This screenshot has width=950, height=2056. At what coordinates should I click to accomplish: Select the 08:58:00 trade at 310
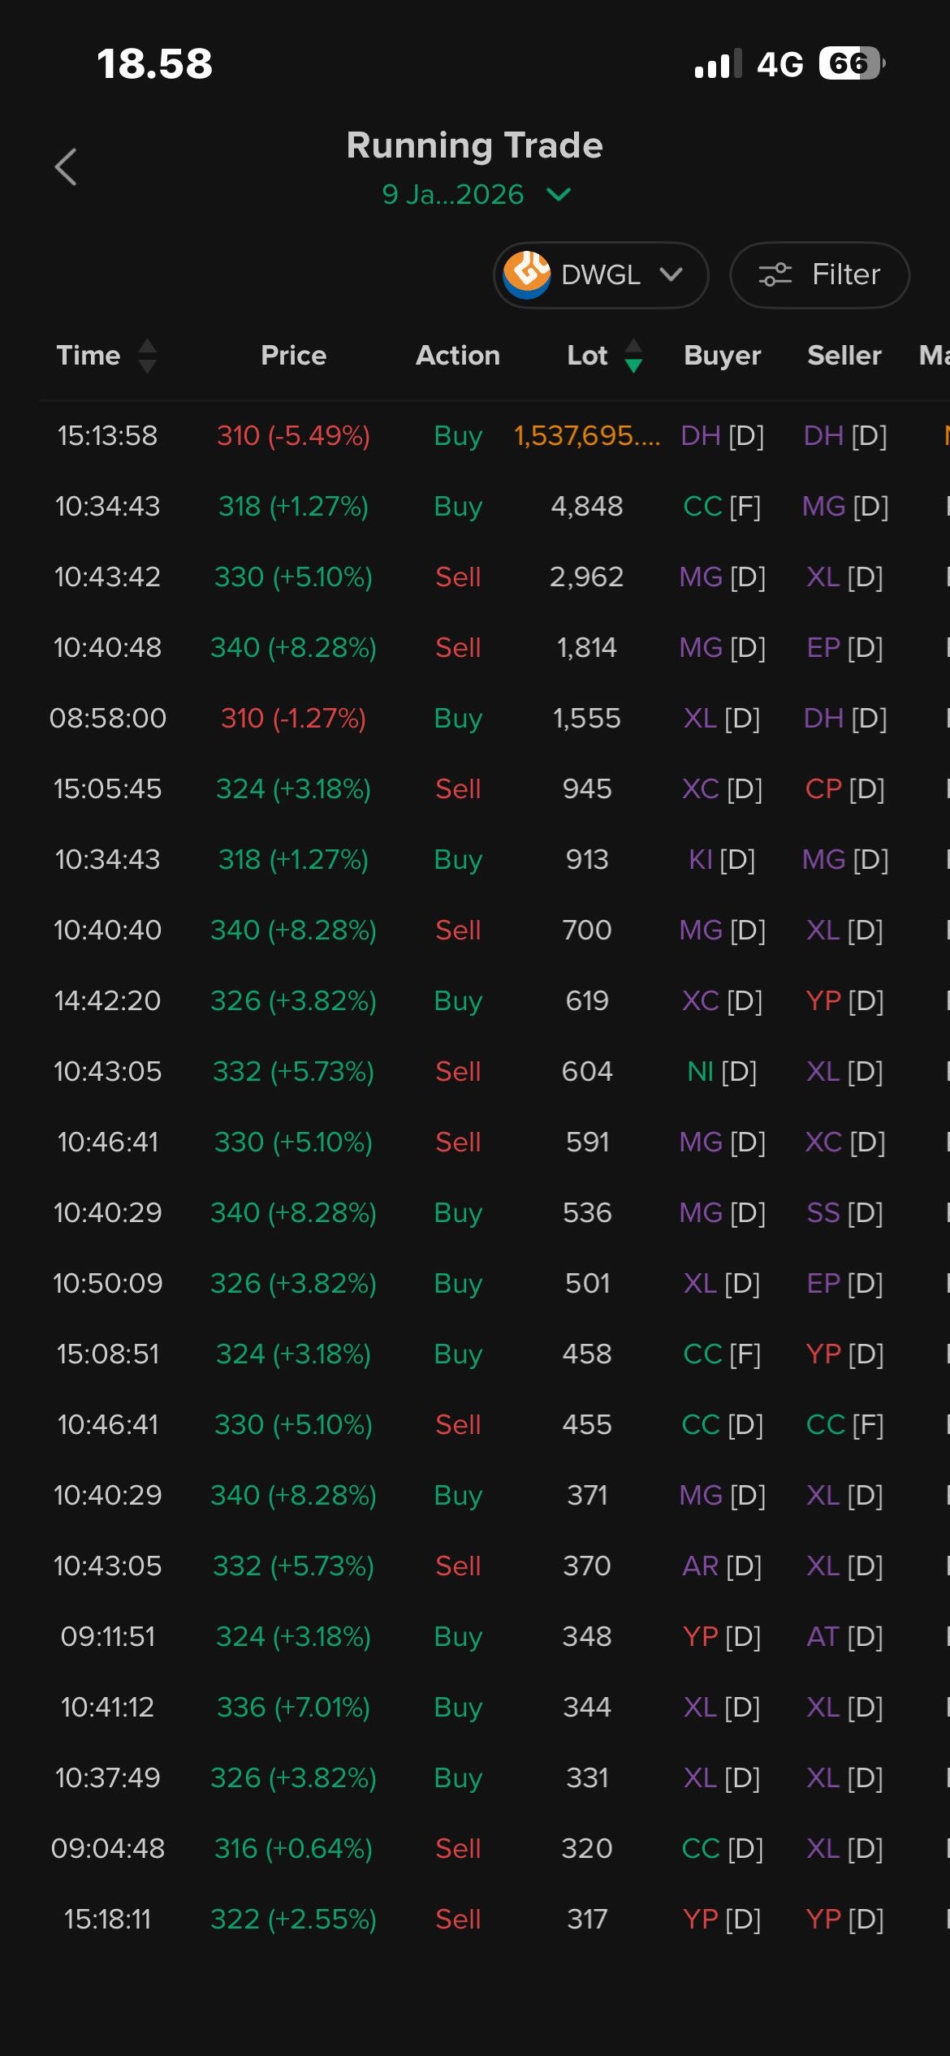[x=293, y=718]
